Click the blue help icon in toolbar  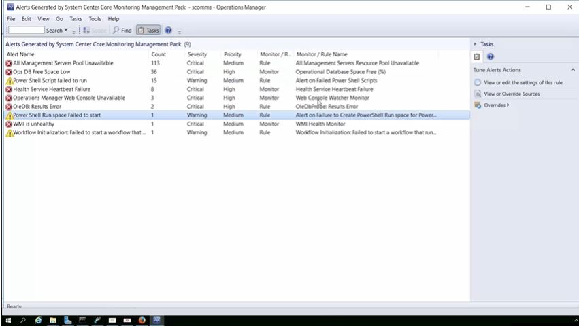pyautogui.click(x=168, y=31)
